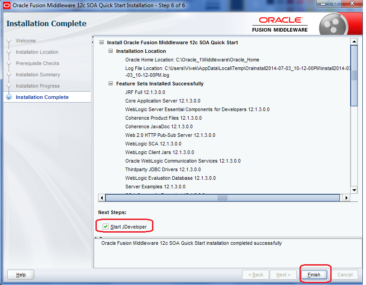Select the Welcome step in the sidebar
The width and height of the screenshot is (366, 285).
(x=26, y=41)
